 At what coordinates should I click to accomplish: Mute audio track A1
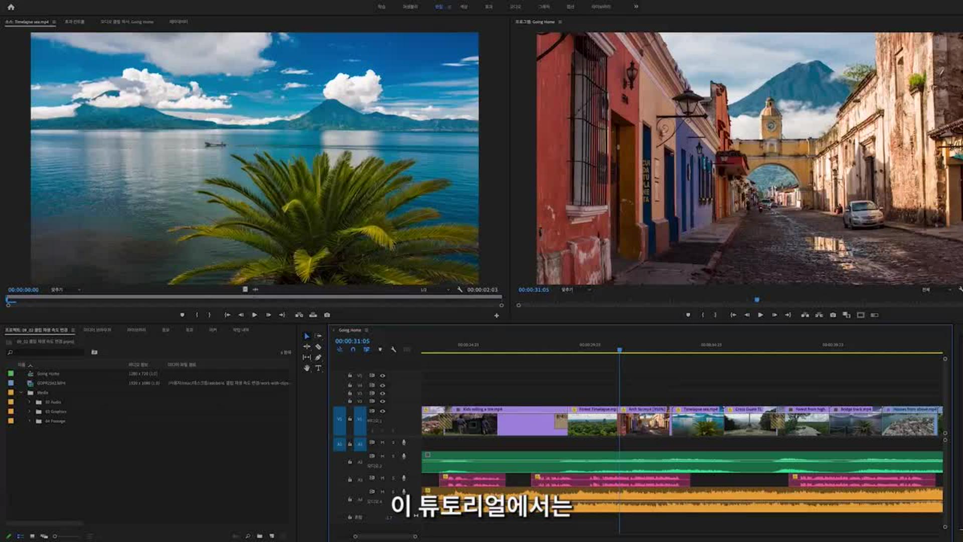coord(382,443)
